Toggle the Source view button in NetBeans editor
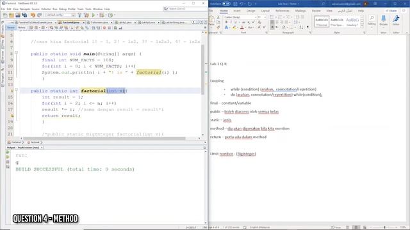This screenshot has width=410, height=230. pyautogui.click(x=11, y=27)
